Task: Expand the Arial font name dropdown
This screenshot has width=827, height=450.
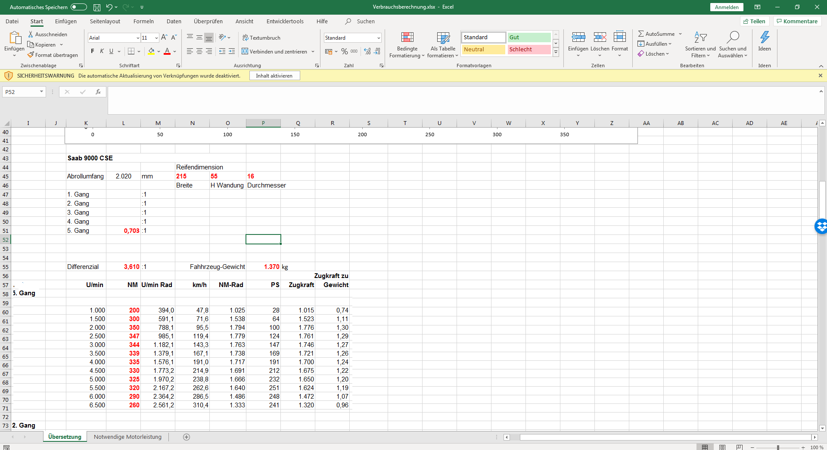Action: tap(138, 38)
